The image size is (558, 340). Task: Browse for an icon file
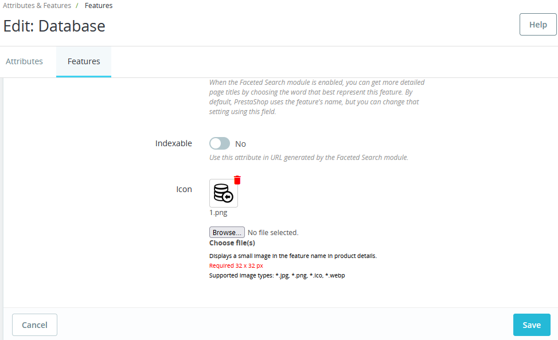(x=227, y=232)
